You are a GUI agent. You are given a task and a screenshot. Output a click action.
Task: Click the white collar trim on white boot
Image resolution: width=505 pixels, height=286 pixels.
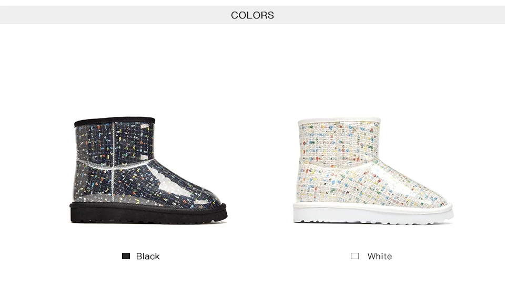coord(339,122)
